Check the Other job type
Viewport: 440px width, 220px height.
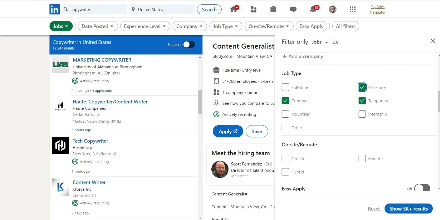pos(285,128)
